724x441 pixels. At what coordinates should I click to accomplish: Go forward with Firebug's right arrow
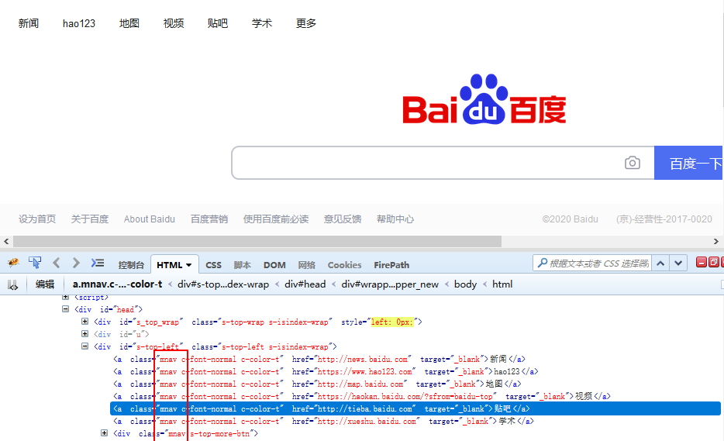point(76,264)
